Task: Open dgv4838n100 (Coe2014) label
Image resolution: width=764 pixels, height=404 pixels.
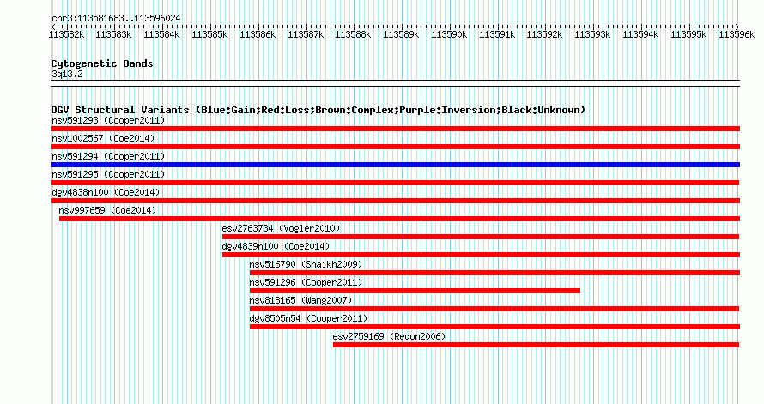Action: 106,192
